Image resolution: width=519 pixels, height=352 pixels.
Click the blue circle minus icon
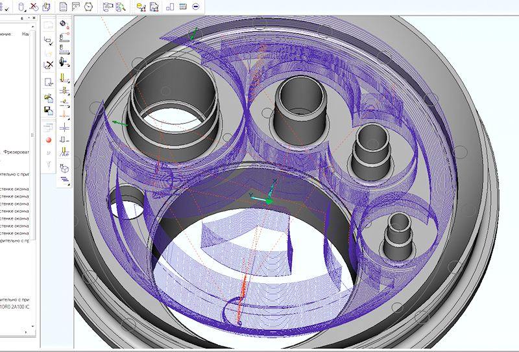coord(195,7)
